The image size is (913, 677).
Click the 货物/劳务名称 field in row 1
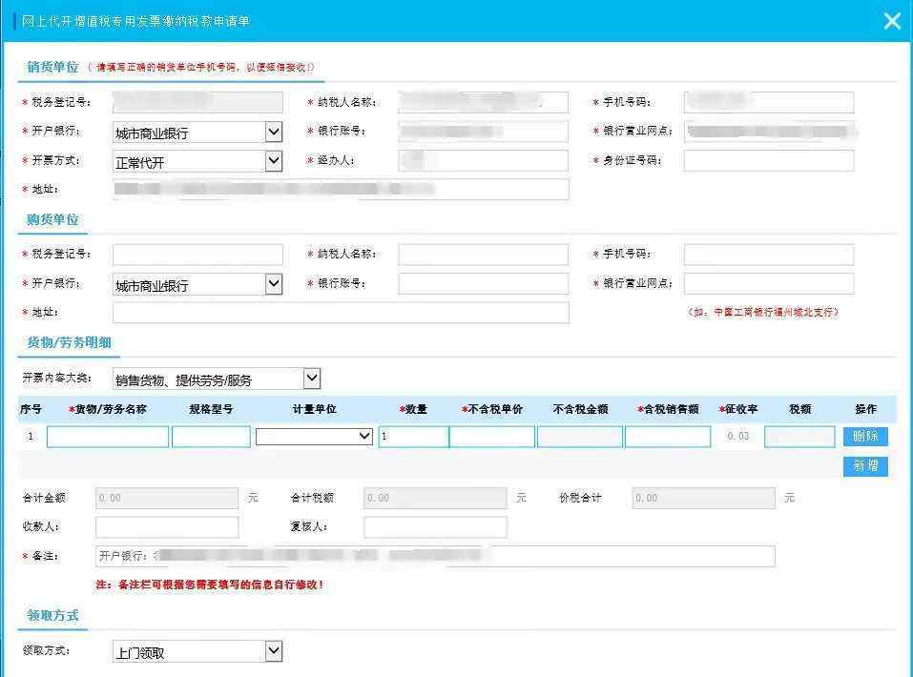coord(108,436)
